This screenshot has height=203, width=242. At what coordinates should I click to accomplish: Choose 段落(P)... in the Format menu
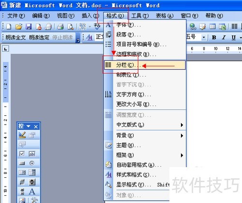click(x=145, y=34)
